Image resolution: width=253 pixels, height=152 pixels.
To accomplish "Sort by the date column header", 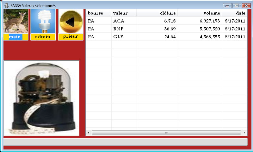I will [234, 13].
